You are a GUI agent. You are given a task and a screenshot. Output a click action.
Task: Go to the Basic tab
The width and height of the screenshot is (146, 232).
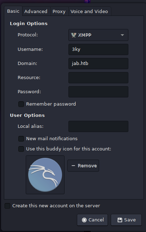13,11
